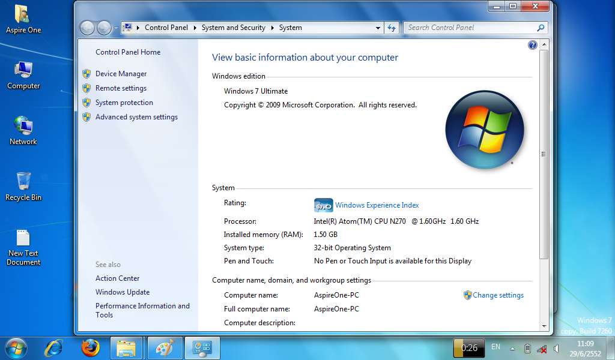615x360 pixels.
Task: Click the Forward navigation arrow
Action: [104, 28]
